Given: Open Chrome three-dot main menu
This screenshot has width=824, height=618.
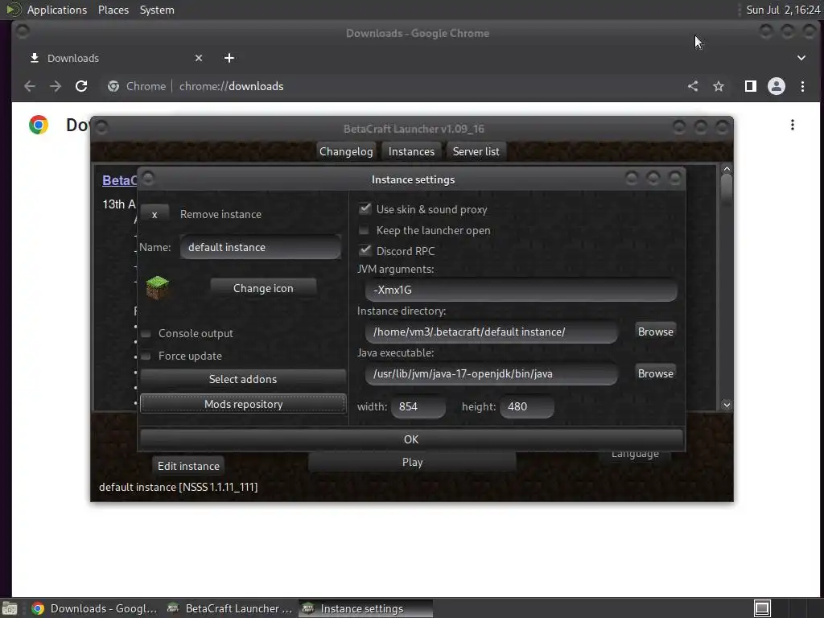Looking at the screenshot, I should click(802, 86).
